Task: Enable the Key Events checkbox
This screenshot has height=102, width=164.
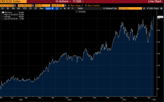Action: coord(86,5)
